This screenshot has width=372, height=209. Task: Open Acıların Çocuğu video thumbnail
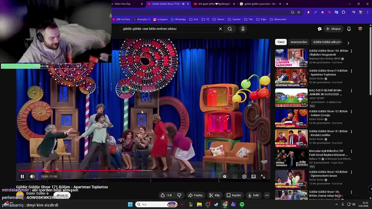pos(291,118)
